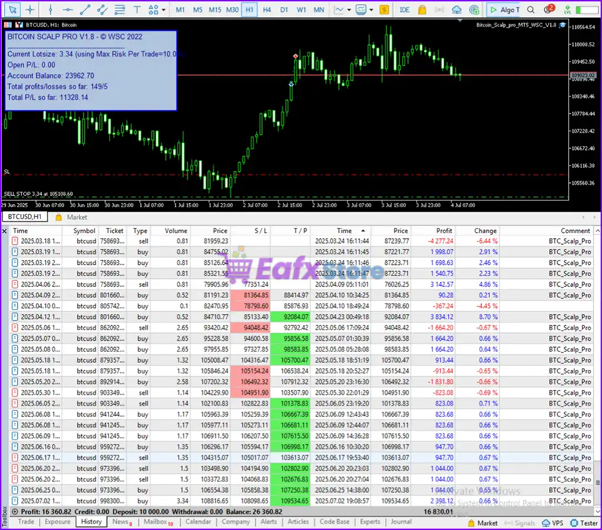The image size is (602, 530).
Task: Switch chart to D1 timeframe
Action: pyautogui.click(x=284, y=9)
